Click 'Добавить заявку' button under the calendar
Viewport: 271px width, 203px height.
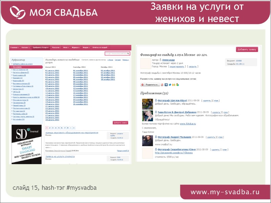coord(121,123)
